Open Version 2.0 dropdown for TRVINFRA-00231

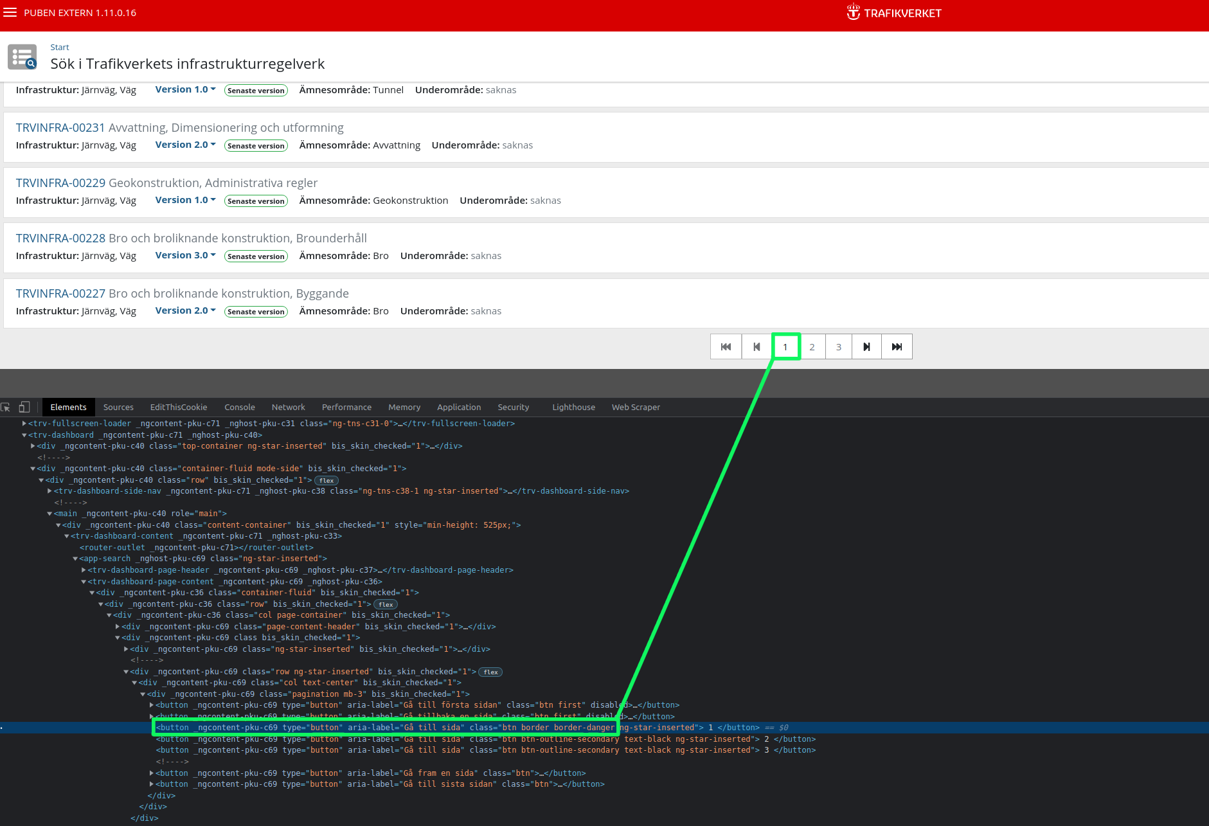[x=185, y=145]
